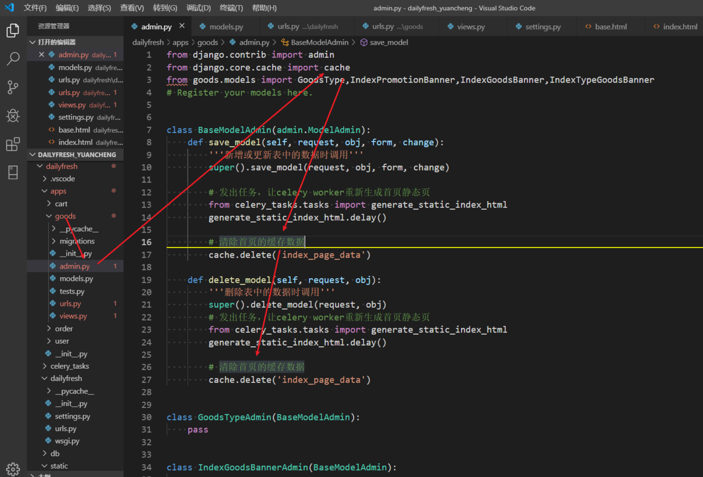Expand the order folder

[75, 329]
